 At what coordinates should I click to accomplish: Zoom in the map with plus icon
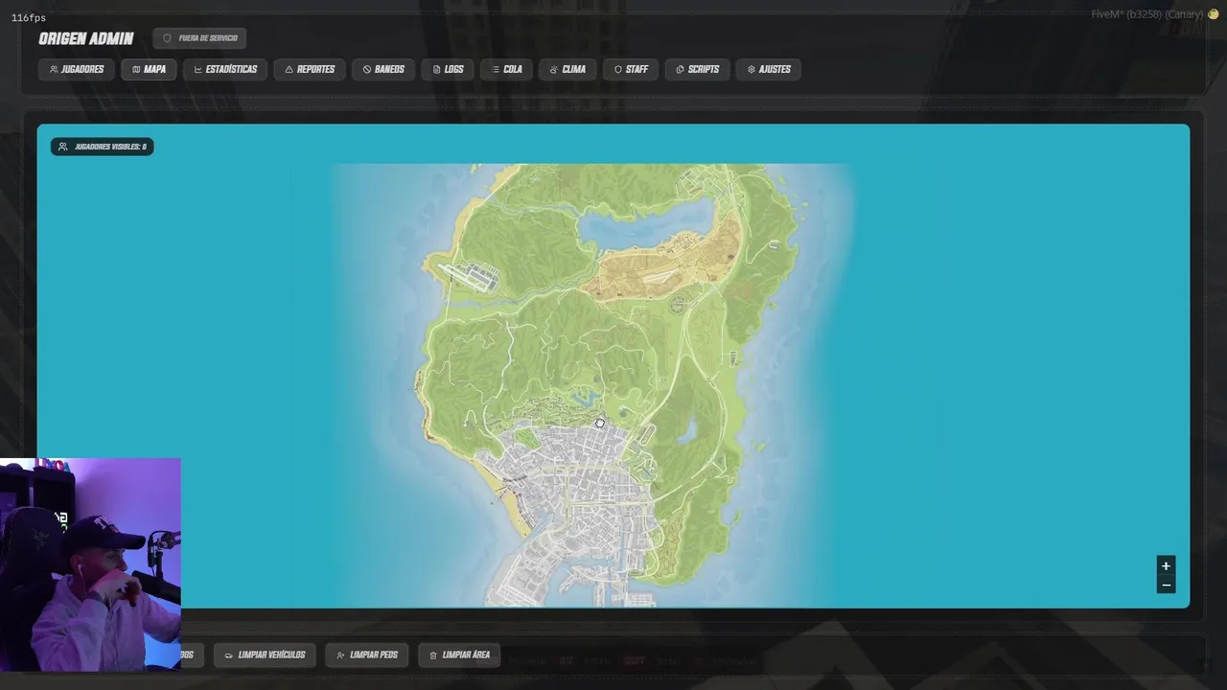(x=1166, y=565)
